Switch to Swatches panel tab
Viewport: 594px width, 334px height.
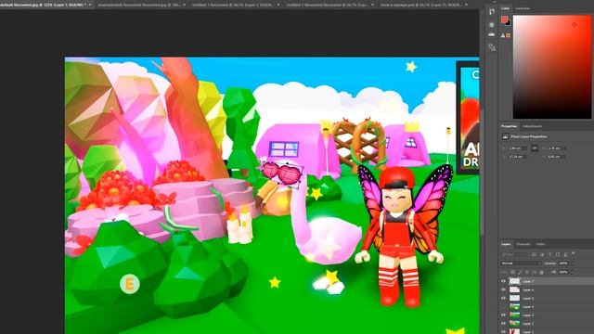pos(523,8)
